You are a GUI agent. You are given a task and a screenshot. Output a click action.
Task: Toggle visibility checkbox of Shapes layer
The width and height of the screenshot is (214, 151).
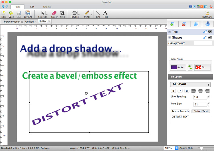click(x=210, y=37)
